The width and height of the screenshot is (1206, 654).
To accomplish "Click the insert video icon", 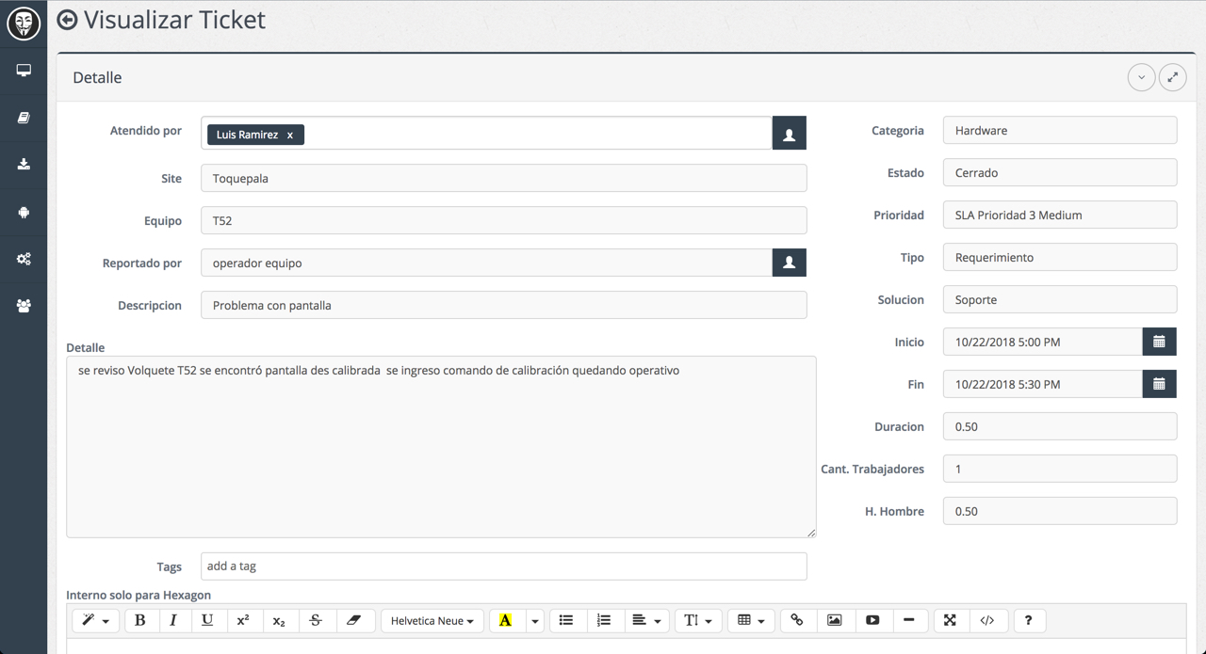I will point(872,620).
